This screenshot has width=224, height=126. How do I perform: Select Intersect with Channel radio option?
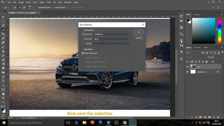83,66
